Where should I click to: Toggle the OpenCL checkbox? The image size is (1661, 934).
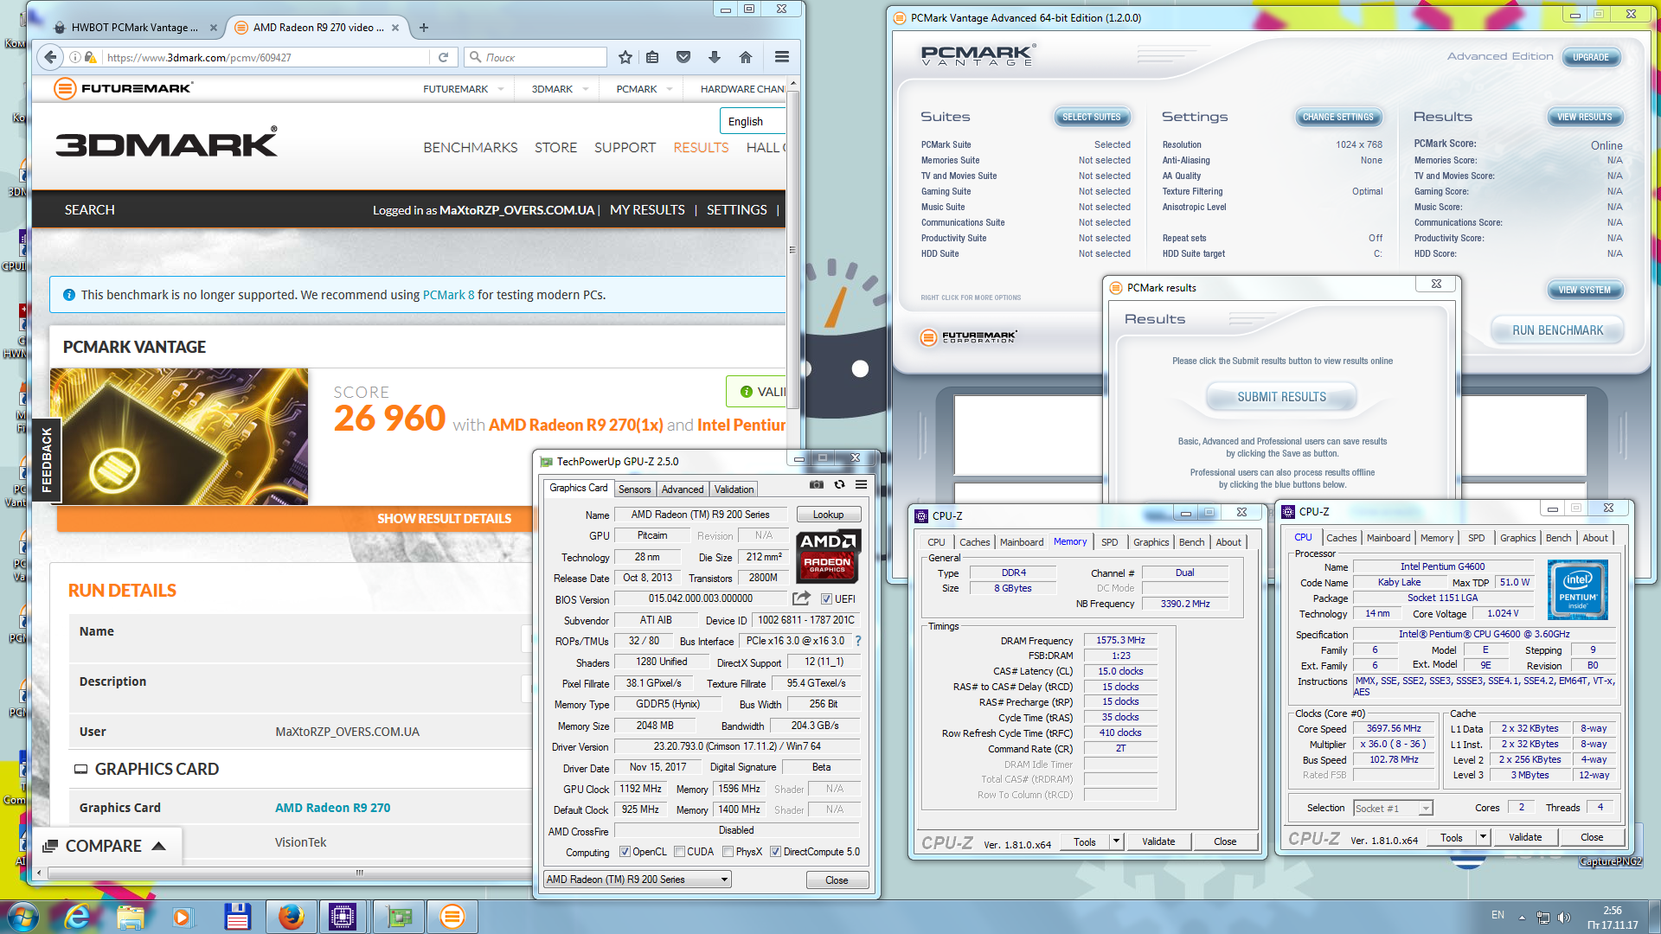625,852
